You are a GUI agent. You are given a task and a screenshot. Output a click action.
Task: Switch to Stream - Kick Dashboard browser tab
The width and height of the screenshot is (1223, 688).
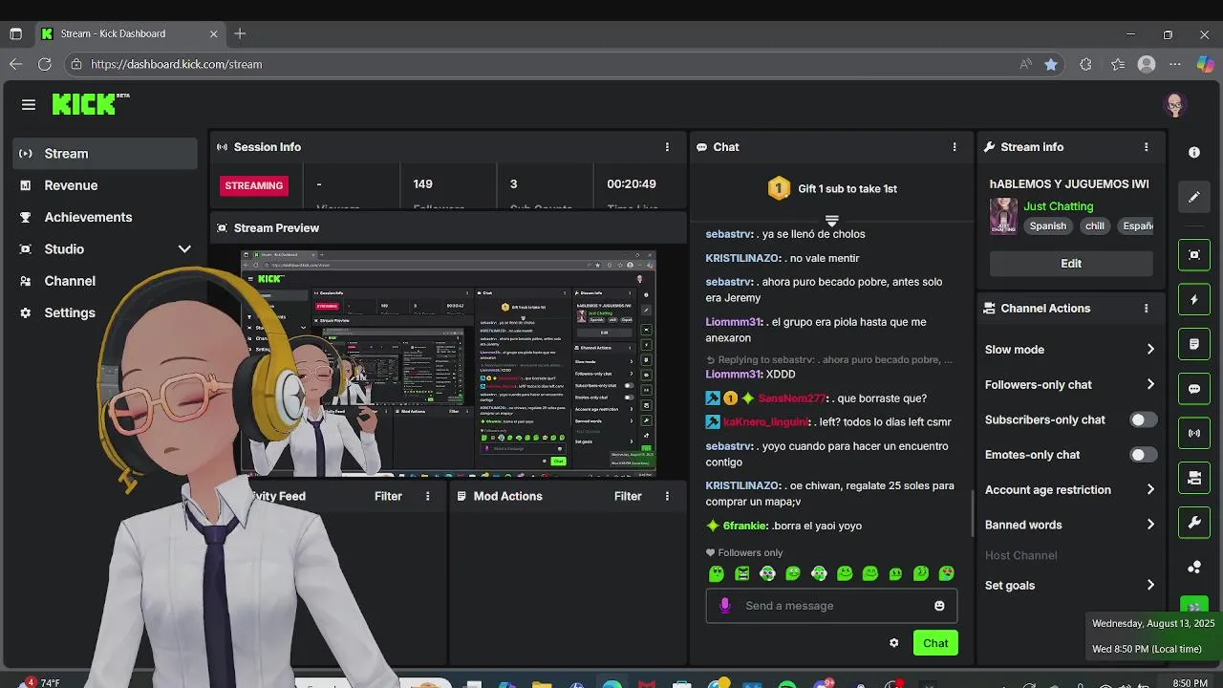coord(130,33)
